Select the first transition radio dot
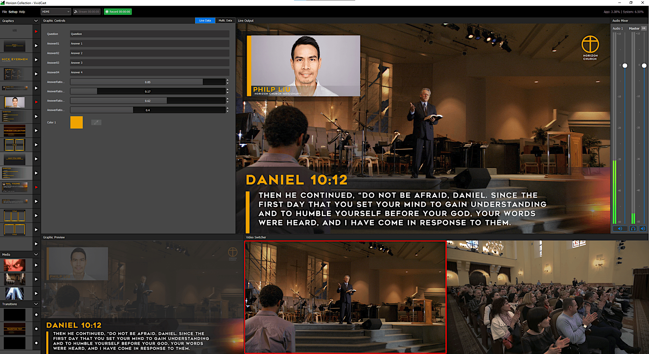 (x=36, y=315)
